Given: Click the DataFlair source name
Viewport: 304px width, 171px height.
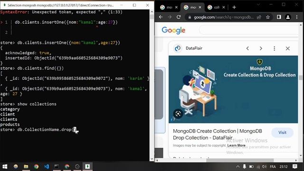Looking at the screenshot, I should [194, 48].
